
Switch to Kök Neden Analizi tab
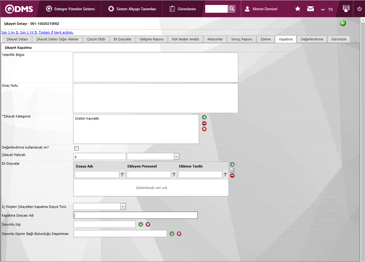185,39
